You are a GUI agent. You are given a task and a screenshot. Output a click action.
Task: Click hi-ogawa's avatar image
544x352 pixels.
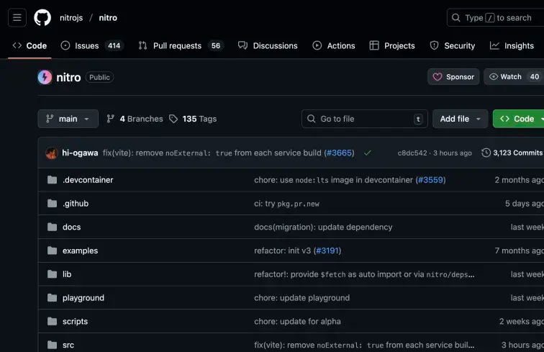(x=52, y=153)
